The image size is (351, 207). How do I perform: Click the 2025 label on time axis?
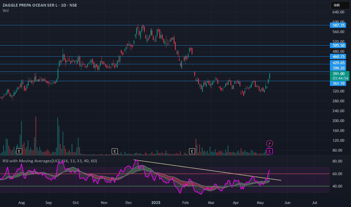click(156, 202)
